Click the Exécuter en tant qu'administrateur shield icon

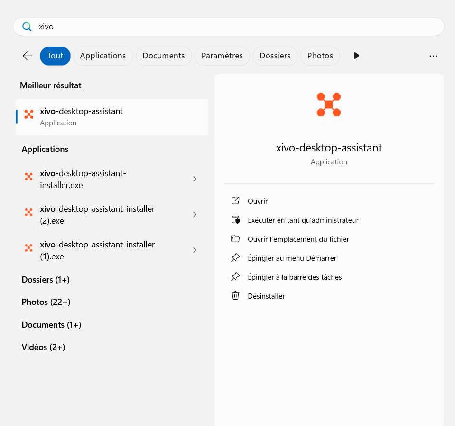click(235, 220)
